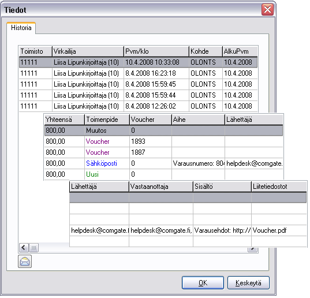Sort by the Toimisto column header
Viewport: 310px width, 298px height.
(35, 51)
